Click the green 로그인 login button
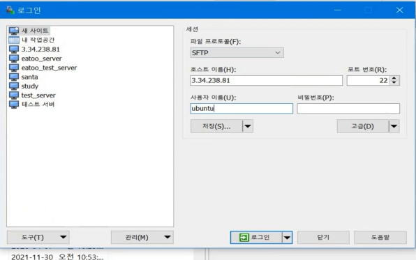 click(x=256, y=238)
